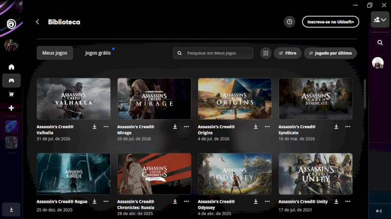Open more options for Odyssey
Image resolution: width=391 pixels, height=219 pixels.
tap(267, 201)
